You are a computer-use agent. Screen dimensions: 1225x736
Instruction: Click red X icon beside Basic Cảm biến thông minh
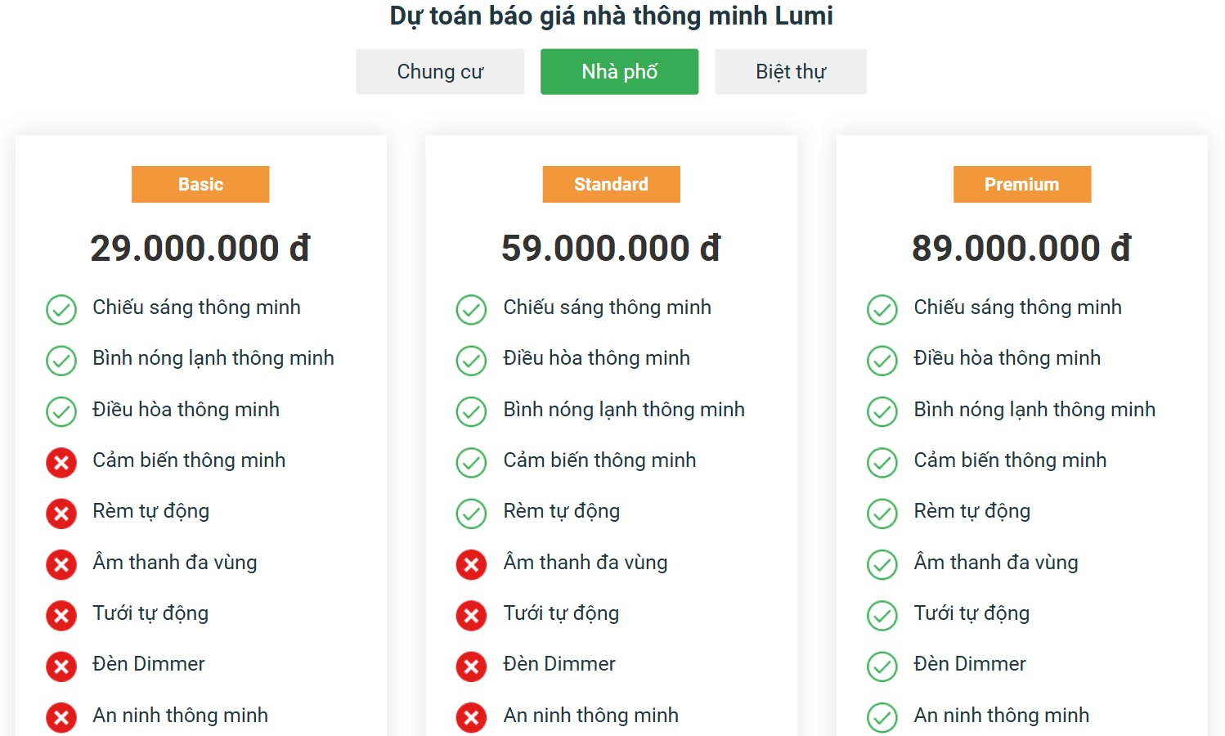[61, 463]
